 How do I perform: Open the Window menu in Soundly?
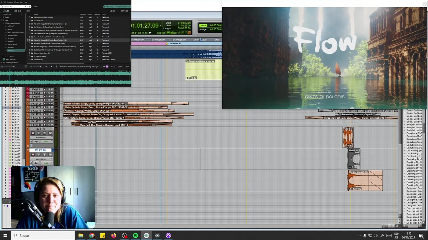16,2
